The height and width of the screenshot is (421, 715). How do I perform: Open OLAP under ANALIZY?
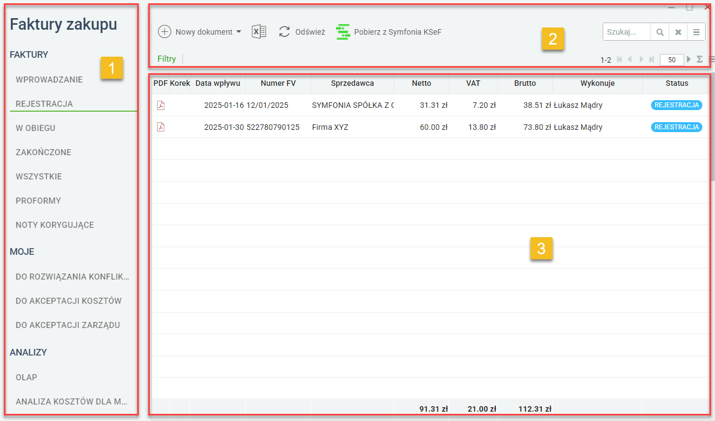click(26, 377)
